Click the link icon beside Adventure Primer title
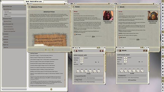The height and width of the screenshot is (92, 164). click(29, 7)
